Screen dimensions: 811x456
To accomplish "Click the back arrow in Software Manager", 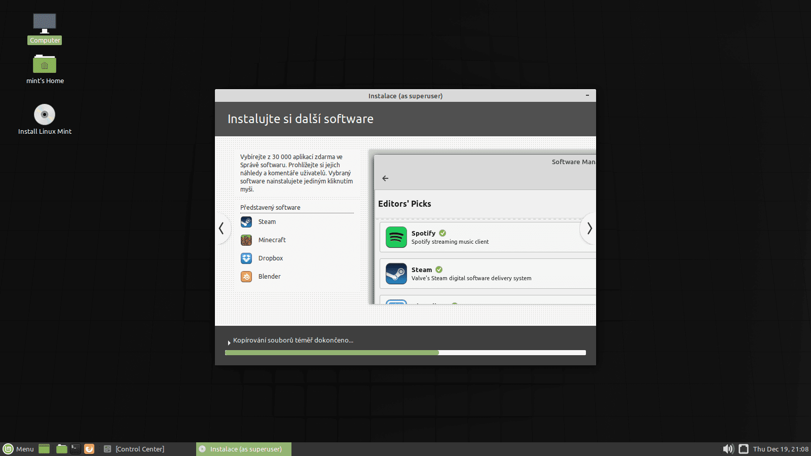I will [x=385, y=178].
